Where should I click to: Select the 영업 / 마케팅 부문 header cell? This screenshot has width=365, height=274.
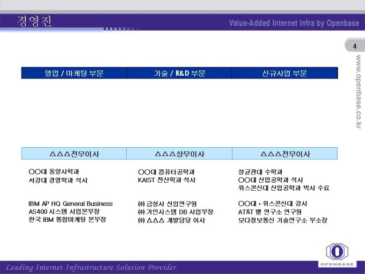click(x=74, y=73)
